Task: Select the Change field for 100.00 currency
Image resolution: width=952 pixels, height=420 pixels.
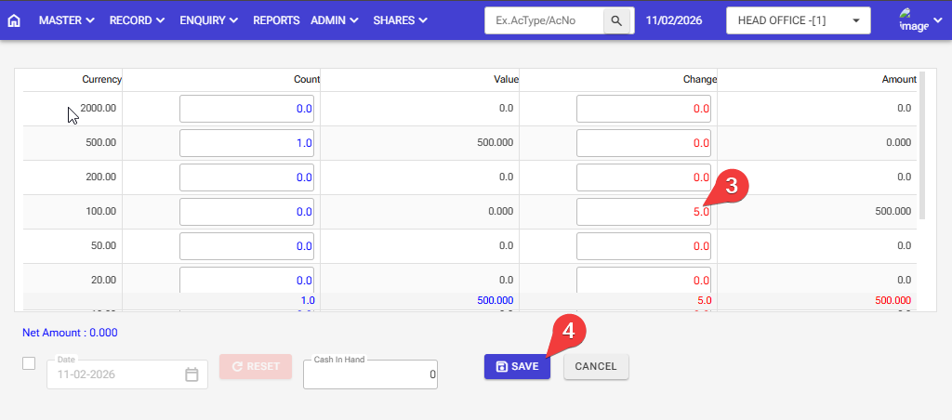Action: point(643,212)
